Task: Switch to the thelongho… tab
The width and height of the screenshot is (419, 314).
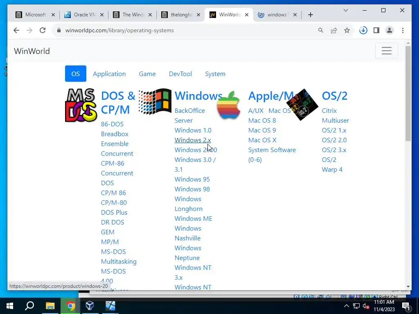Action: (x=181, y=15)
